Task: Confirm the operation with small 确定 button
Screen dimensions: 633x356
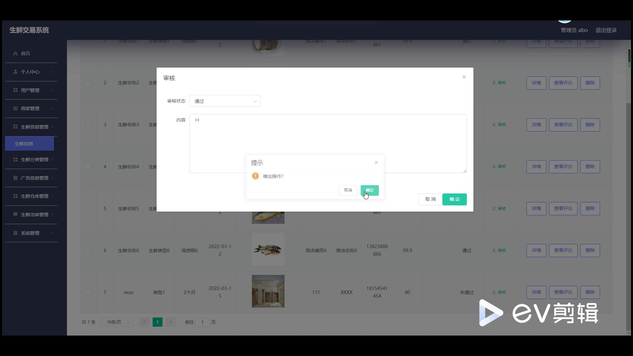Action: 370,190
